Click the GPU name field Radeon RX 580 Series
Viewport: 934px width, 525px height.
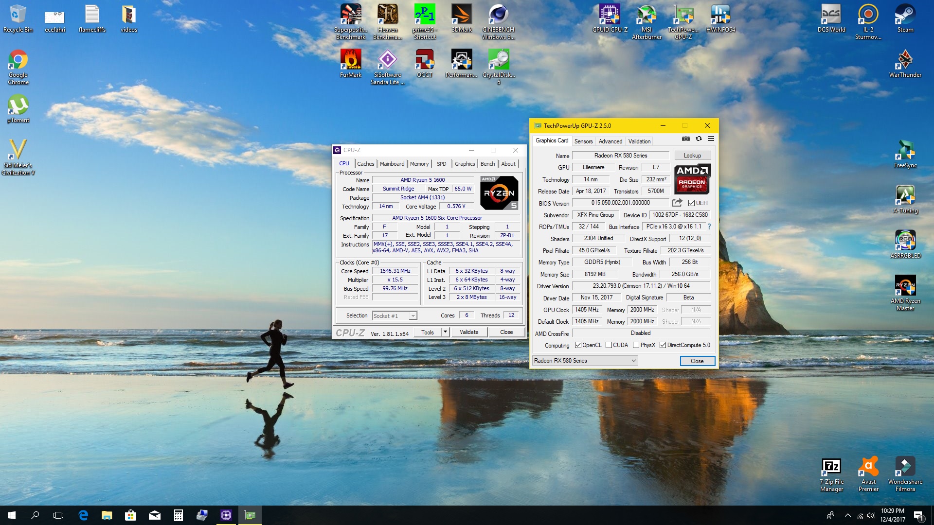(x=621, y=156)
